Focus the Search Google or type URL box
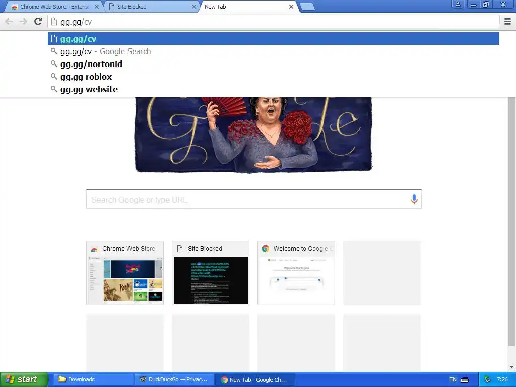Screen dimensions: 516x387 coord(254,199)
